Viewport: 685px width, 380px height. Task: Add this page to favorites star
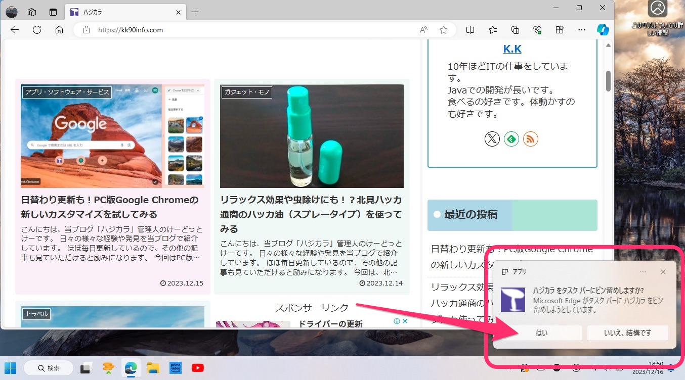pos(444,30)
